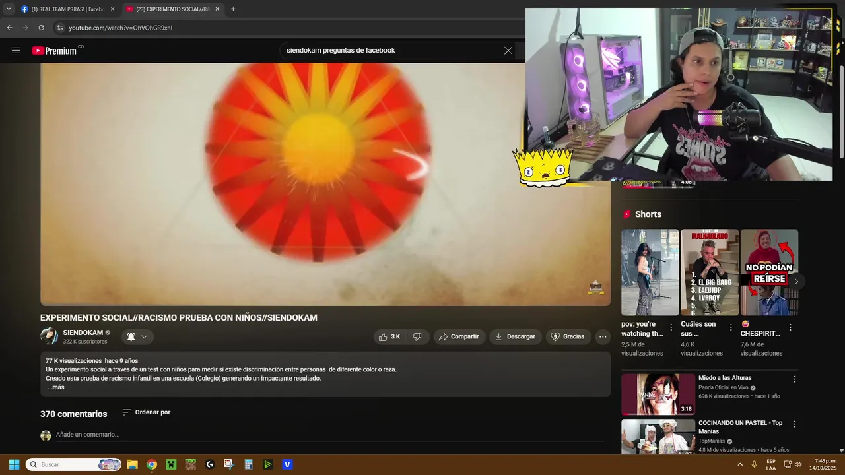This screenshot has width=845, height=475.
Task: Open the 'Ordenar por' comments sort menu
Action: click(147, 412)
